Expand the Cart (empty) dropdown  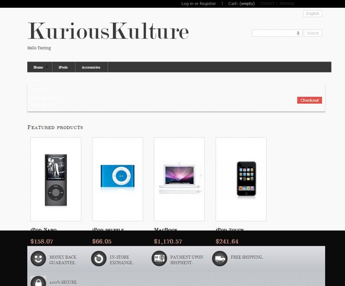click(241, 4)
